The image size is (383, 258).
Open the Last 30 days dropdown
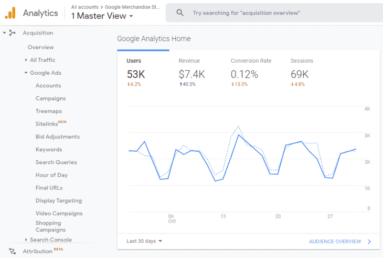point(144,241)
